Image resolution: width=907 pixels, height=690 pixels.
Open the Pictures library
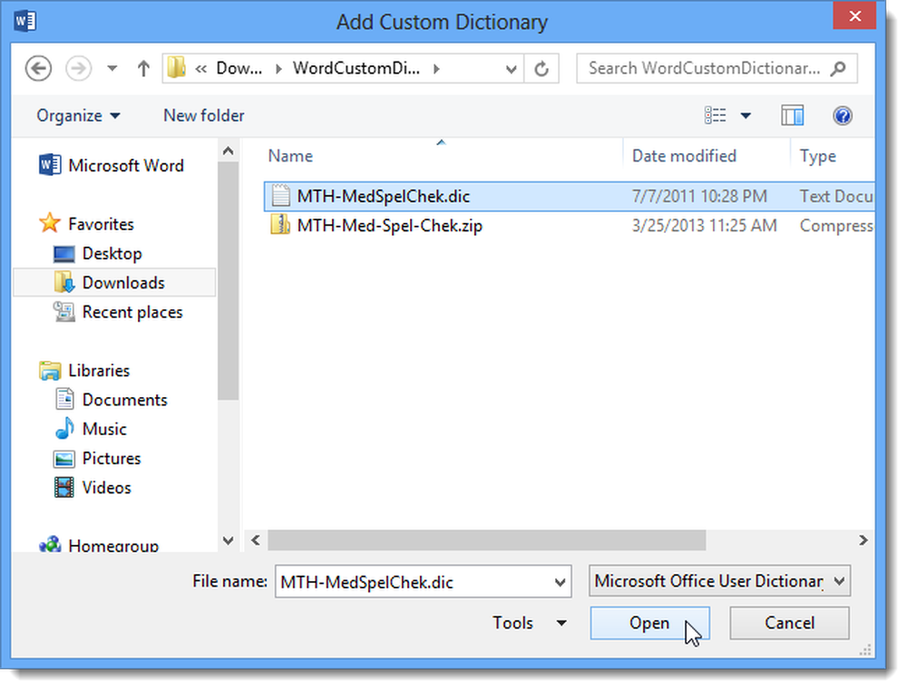111,458
